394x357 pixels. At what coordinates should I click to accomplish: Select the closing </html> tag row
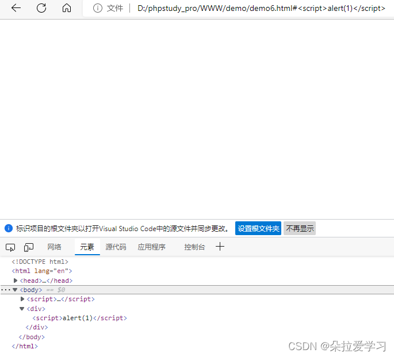[25, 346]
